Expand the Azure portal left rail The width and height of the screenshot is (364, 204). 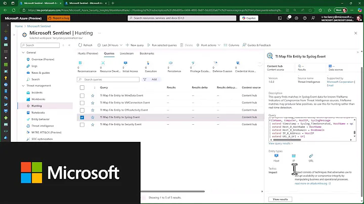pos(8,25)
